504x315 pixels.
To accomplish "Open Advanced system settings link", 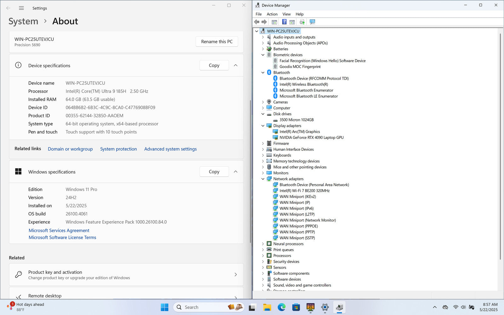I will coord(170,149).
